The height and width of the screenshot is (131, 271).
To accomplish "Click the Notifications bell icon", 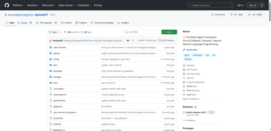I will [x=213, y=15].
